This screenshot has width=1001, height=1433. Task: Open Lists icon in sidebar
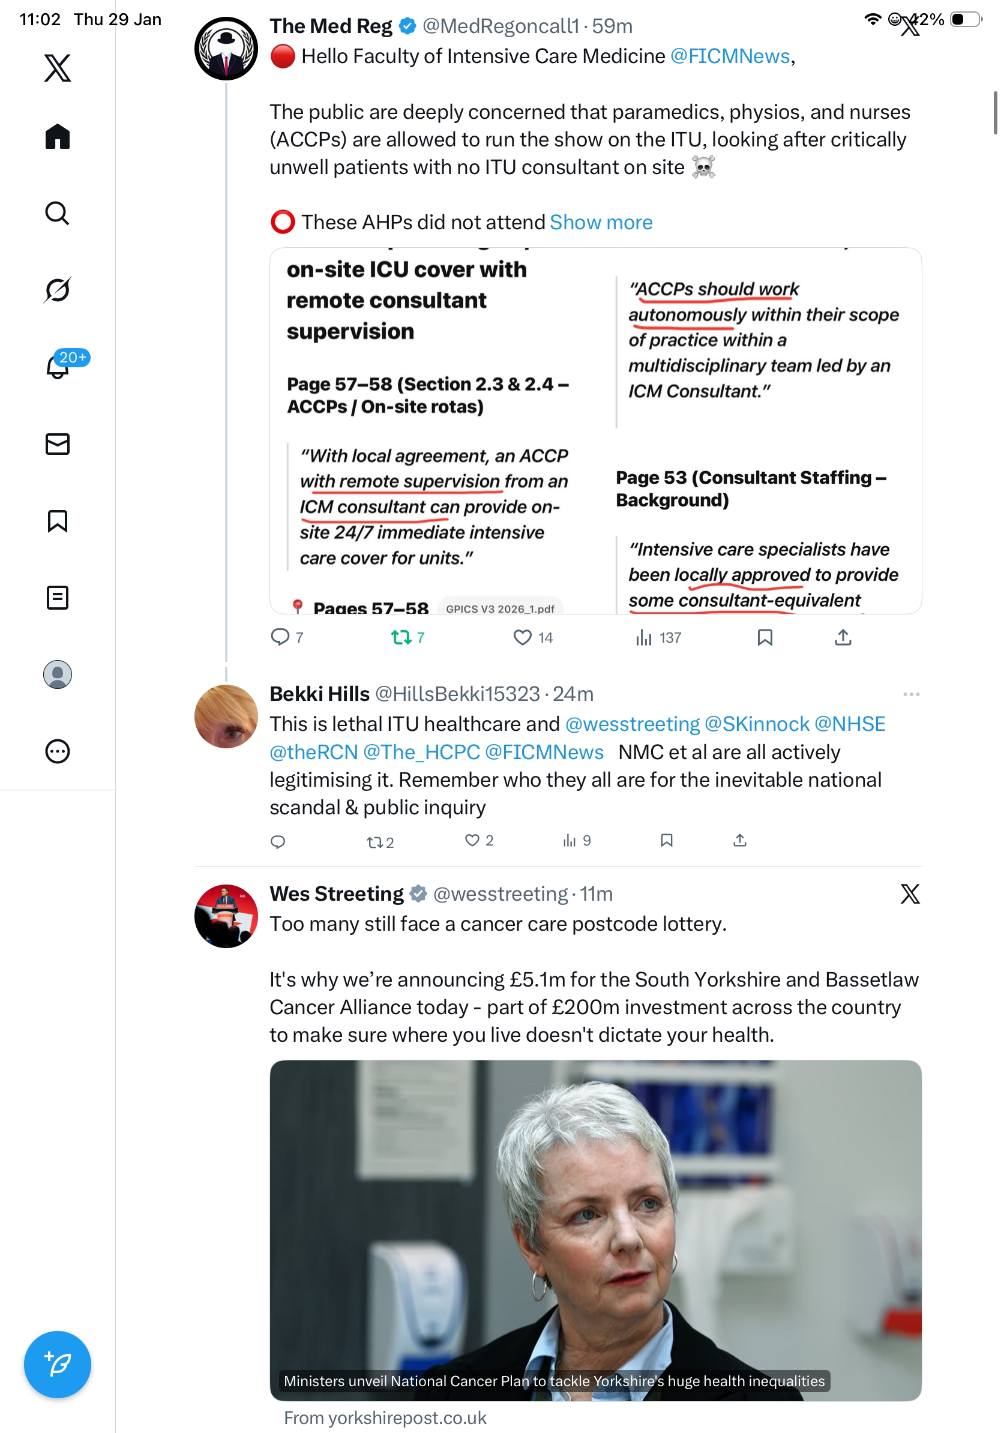[x=58, y=597]
